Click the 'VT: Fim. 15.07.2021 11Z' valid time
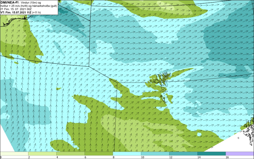254x159 pixels. (16, 12)
